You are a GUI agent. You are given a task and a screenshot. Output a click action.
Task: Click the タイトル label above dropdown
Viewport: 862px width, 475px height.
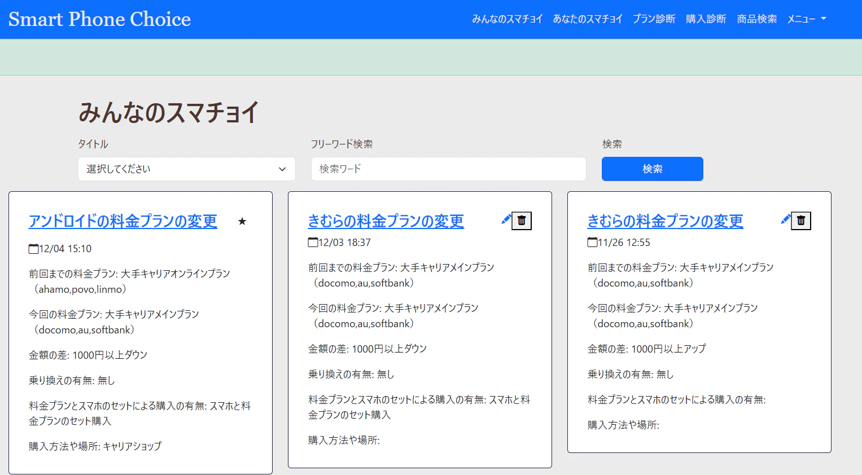coord(93,144)
